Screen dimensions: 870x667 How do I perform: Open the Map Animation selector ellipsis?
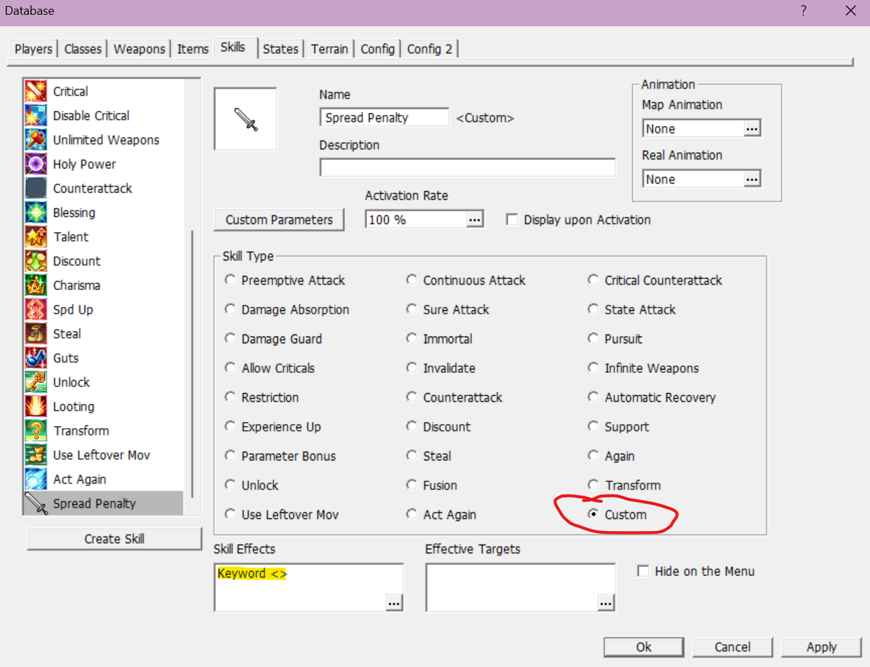[x=752, y=129]
